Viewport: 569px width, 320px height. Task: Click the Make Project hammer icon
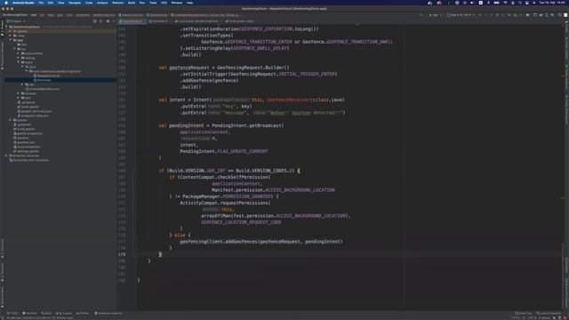(x=421, y=15)
